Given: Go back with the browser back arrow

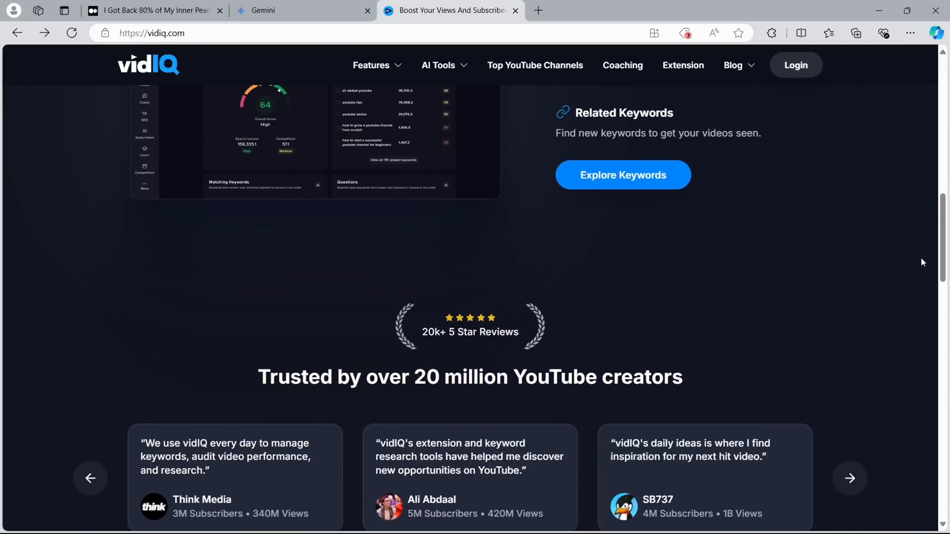Looking at the screenshot, I should (x=17, y=33).
